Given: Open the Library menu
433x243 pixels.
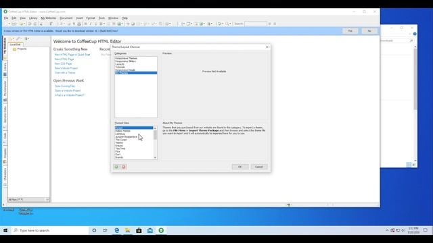Looking at the screenshot, I should pos(33,18).
